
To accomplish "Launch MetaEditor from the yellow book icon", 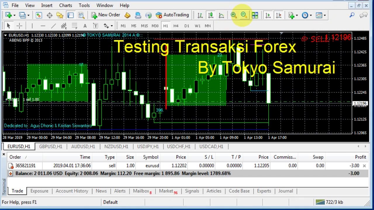I will click(x=127, y=15).
